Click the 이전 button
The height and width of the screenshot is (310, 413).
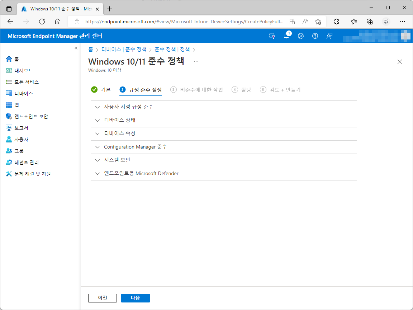pos(103,298)
